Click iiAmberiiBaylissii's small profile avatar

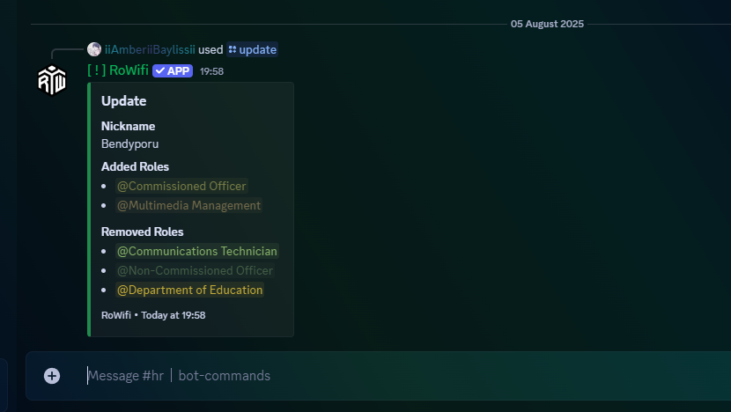(x=94, y=49)
